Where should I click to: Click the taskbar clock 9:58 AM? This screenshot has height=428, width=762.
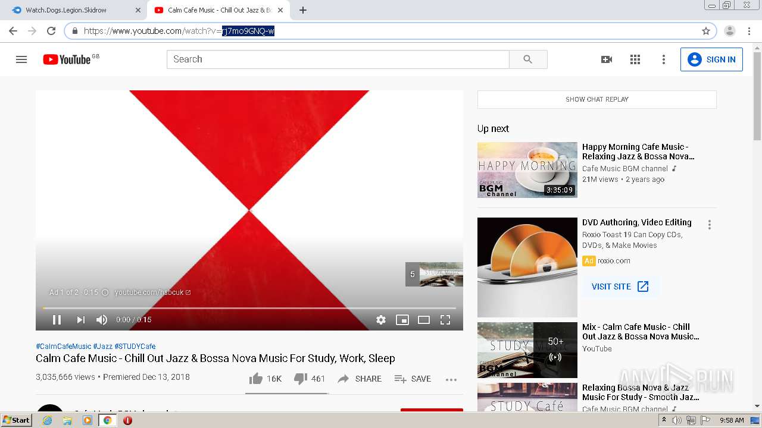click(x=732, y=420)
